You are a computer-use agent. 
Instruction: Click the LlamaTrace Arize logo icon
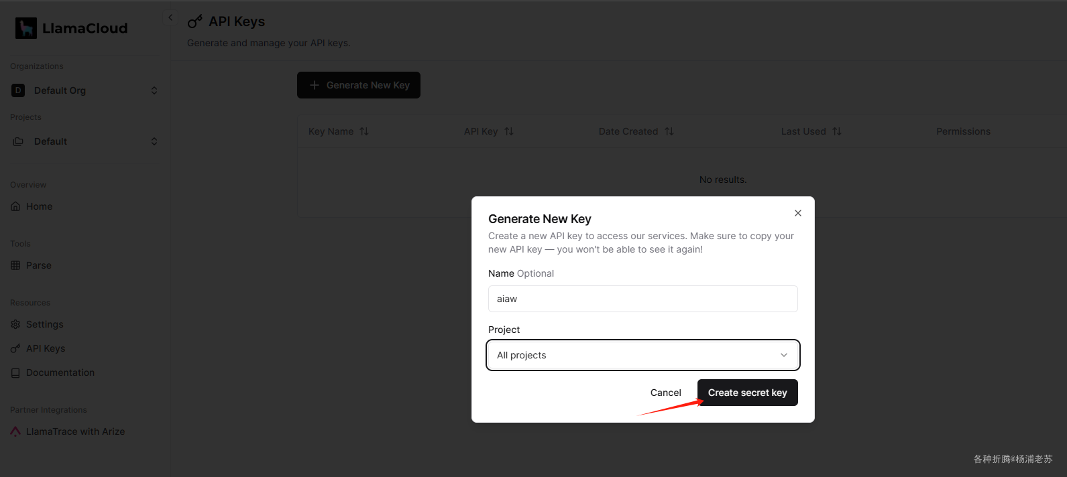pyautogui.click(x=15, y=431)
